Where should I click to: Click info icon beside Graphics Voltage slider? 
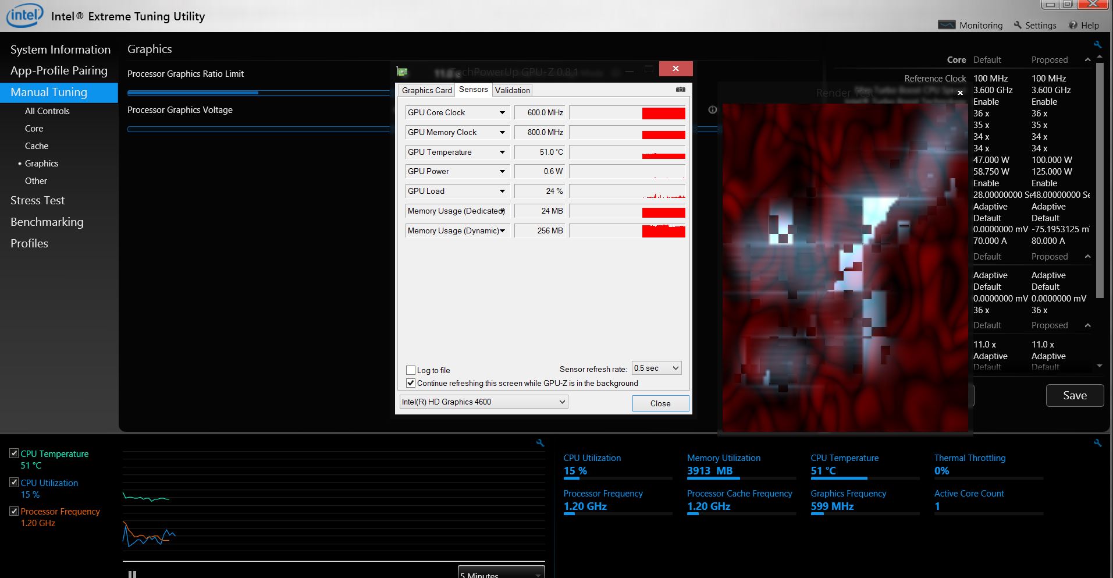tap(712, 110)
